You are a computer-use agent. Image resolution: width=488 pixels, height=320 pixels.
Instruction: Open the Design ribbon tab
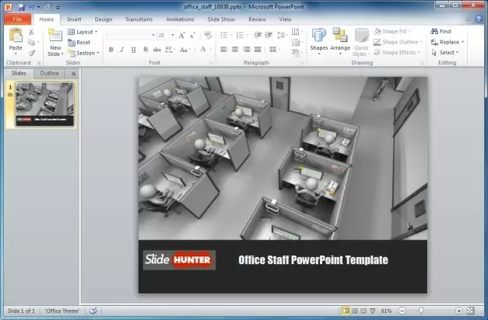pyautogui.click(x=104, y=19)
